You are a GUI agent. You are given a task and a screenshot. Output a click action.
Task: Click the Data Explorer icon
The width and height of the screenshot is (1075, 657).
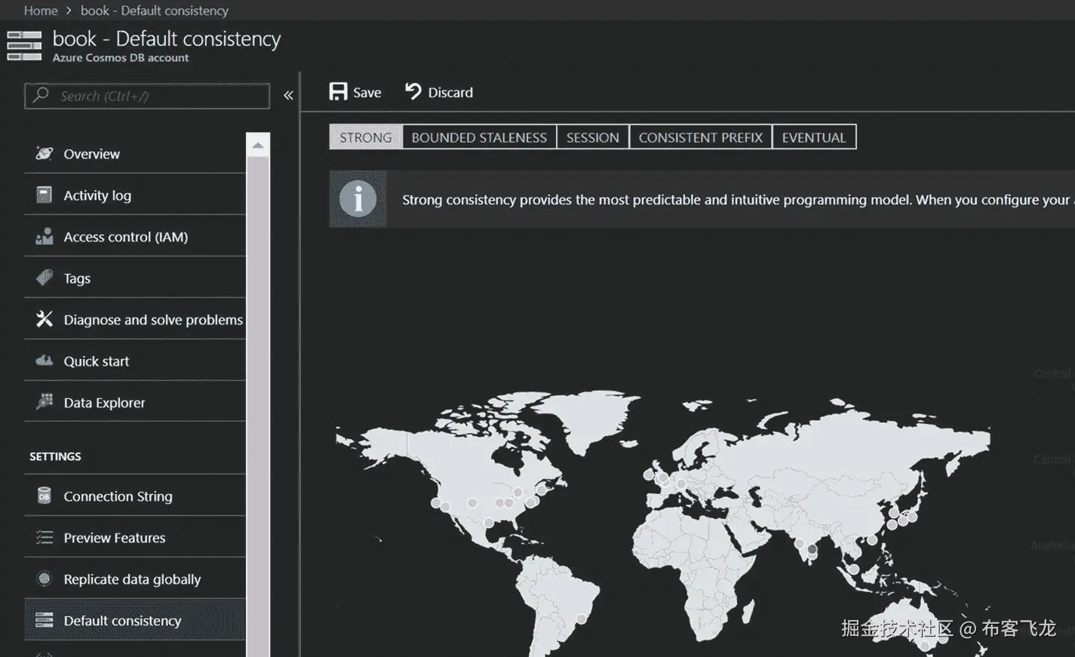pyautogui.click(x=45, y=401)
